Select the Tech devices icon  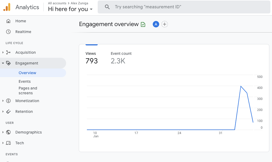coord(9,143)
